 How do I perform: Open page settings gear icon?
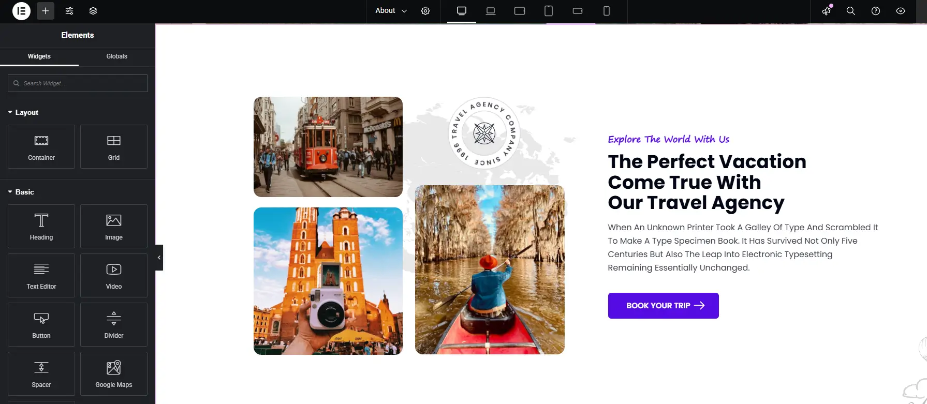pyautogui.click(x=425, y=11)
